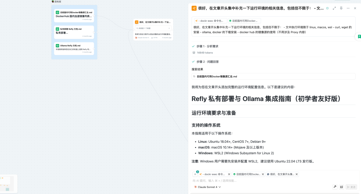Focus the 向 AI 提问 input field

pyautogui.click(x=274, y=181)
